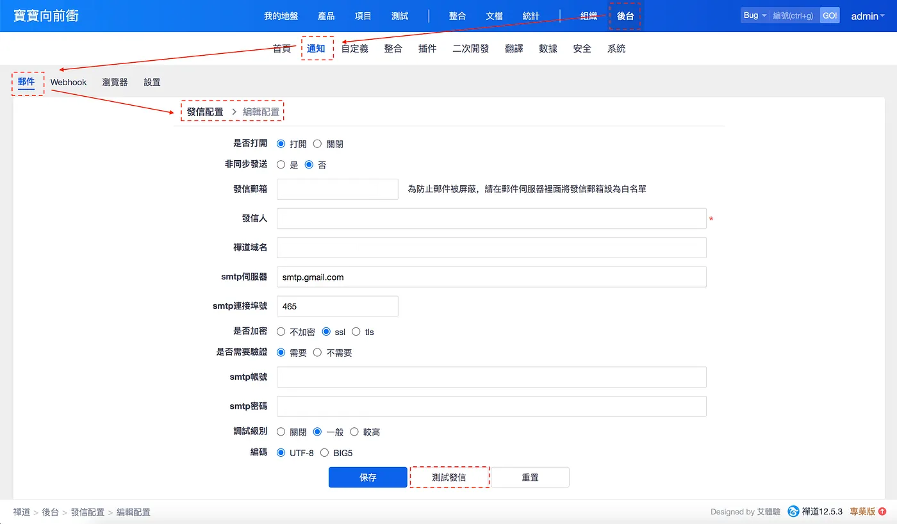The height and width of the screenshot is (524, 897).
Task: Click the ZenTao logo icon in footer
Action: point(793,511)
